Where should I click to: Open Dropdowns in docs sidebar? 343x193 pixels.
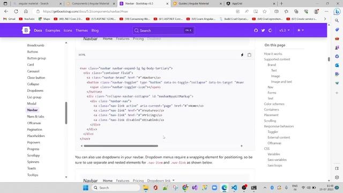pos(35,91)
